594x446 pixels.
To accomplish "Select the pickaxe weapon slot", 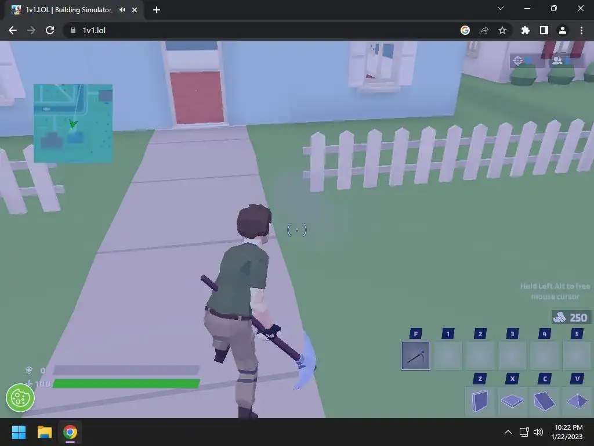I will click(x=415, y=356).
